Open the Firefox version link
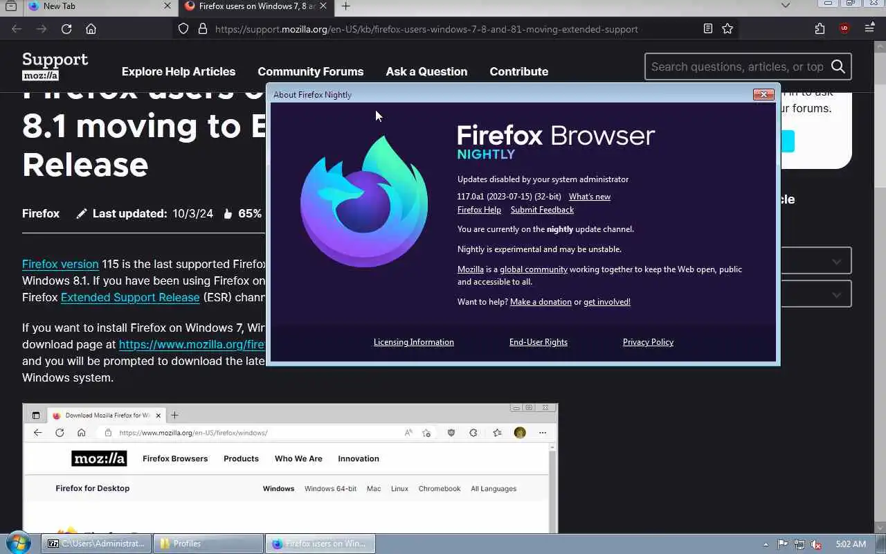The width and height of the screenshot is (886, 554). pyautogui.click(x=60, y=264)
